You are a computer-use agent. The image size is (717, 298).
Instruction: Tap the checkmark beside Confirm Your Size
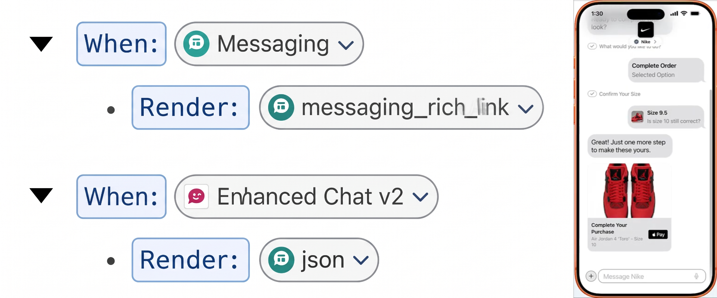(x=592, y=94)
